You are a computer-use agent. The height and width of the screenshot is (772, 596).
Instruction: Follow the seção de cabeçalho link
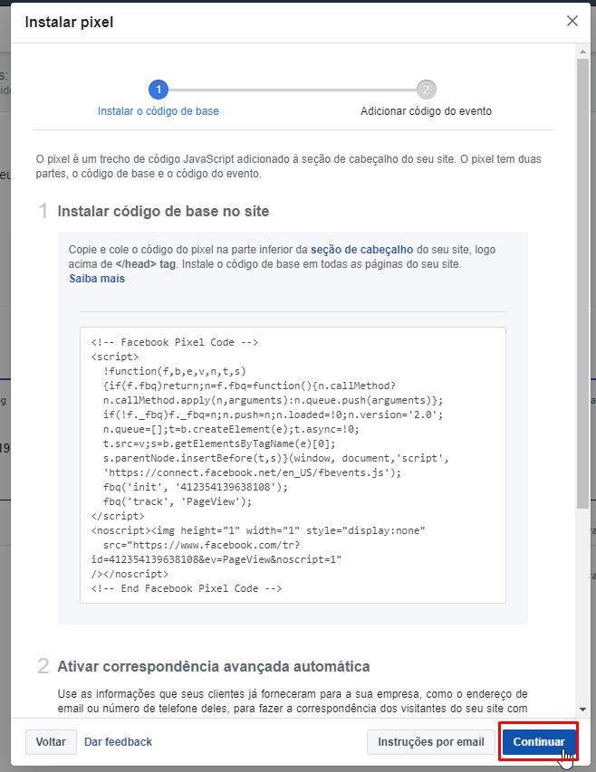tap(361, 250)
